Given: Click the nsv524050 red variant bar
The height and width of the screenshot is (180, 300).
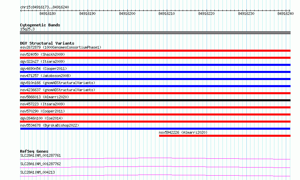Looking at the screenshot, I should [155, 58].
